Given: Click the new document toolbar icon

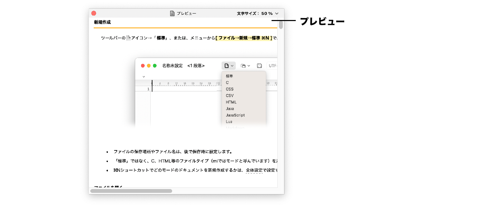Looking at the screenshot, I should pyautogui.click(x=226, y=66).
